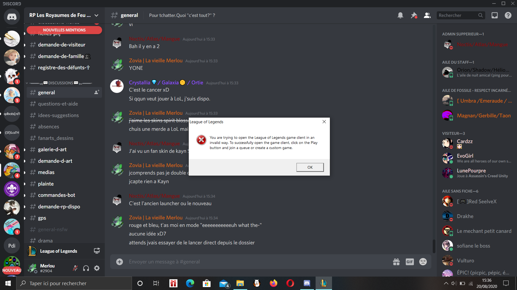This screenshot has height=290, width=517.
Task: Toggle the member list icon
Action: click(427, 15)
